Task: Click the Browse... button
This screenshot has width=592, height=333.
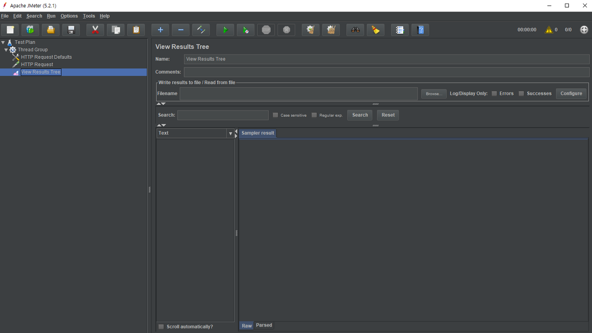Action: click(x=434, y=94)
